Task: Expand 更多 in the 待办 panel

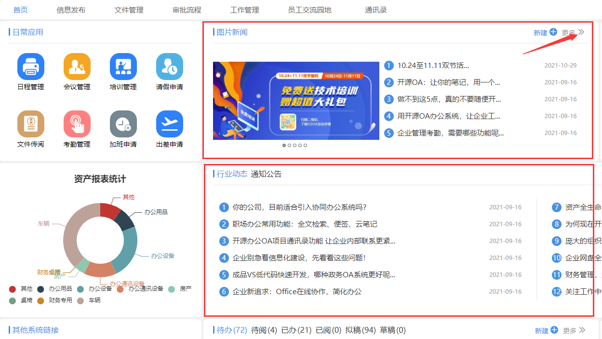Action: tap(574, 330)
